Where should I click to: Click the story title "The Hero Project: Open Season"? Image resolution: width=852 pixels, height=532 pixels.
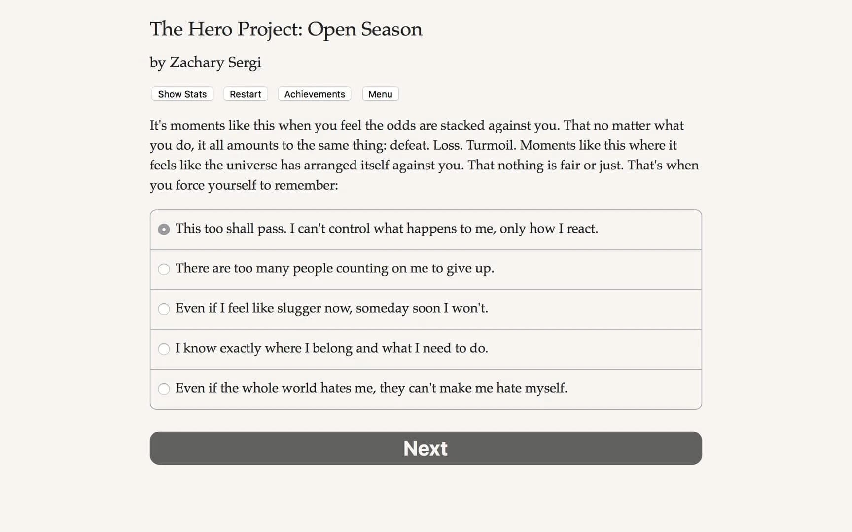(285, 30)
